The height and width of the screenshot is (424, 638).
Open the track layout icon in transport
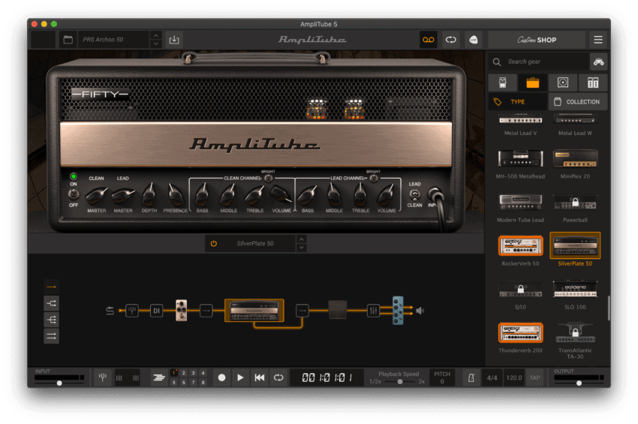coord(158,378)
